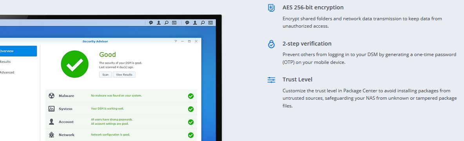Click the AES 256-bit encryption shield icon

[271, 8]
